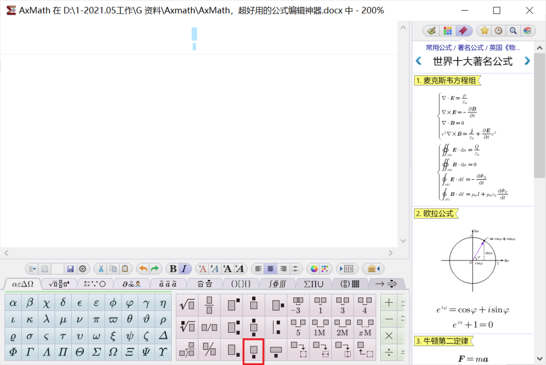Click the clock icon for recent formulas

click(x=498, y=30)
